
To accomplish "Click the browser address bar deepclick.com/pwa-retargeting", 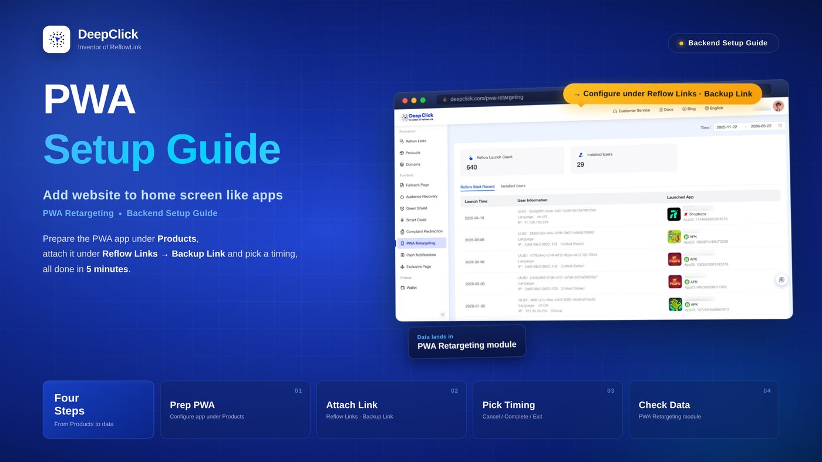I will (499, 97).
